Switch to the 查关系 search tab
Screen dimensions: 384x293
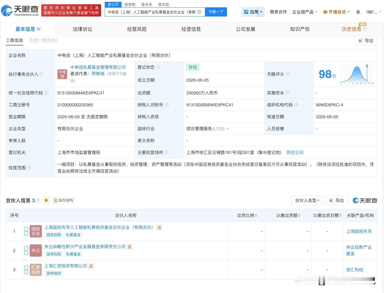pos(147,5)
